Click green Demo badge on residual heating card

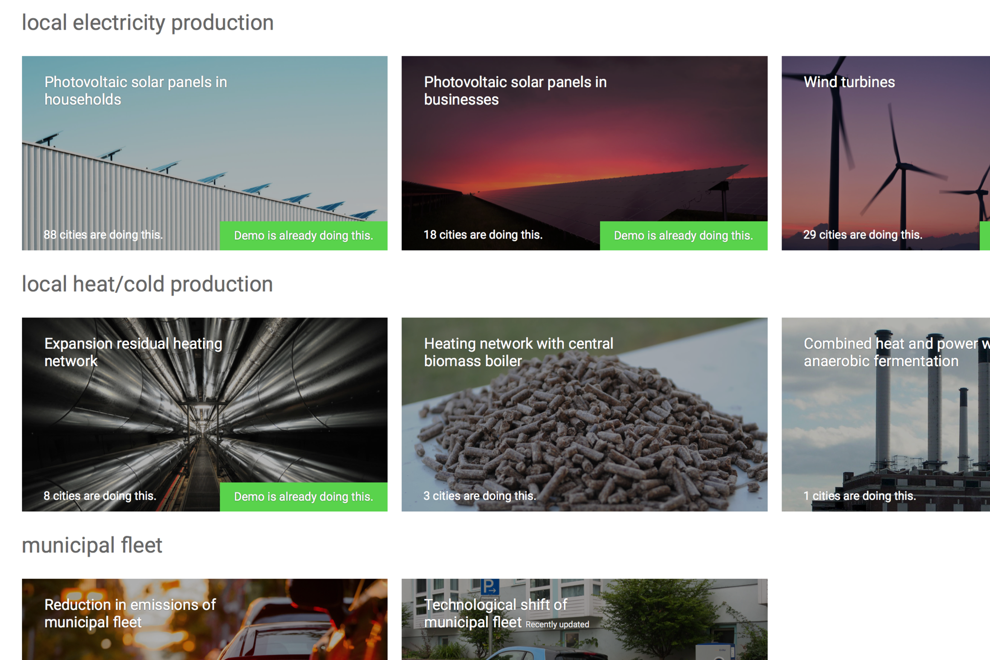coord(303,496)
